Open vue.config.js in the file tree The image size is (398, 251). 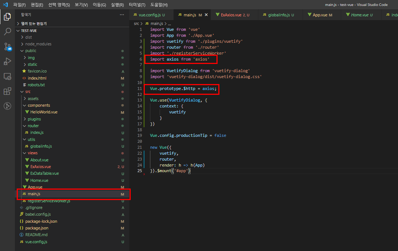(x=72, y=242)
